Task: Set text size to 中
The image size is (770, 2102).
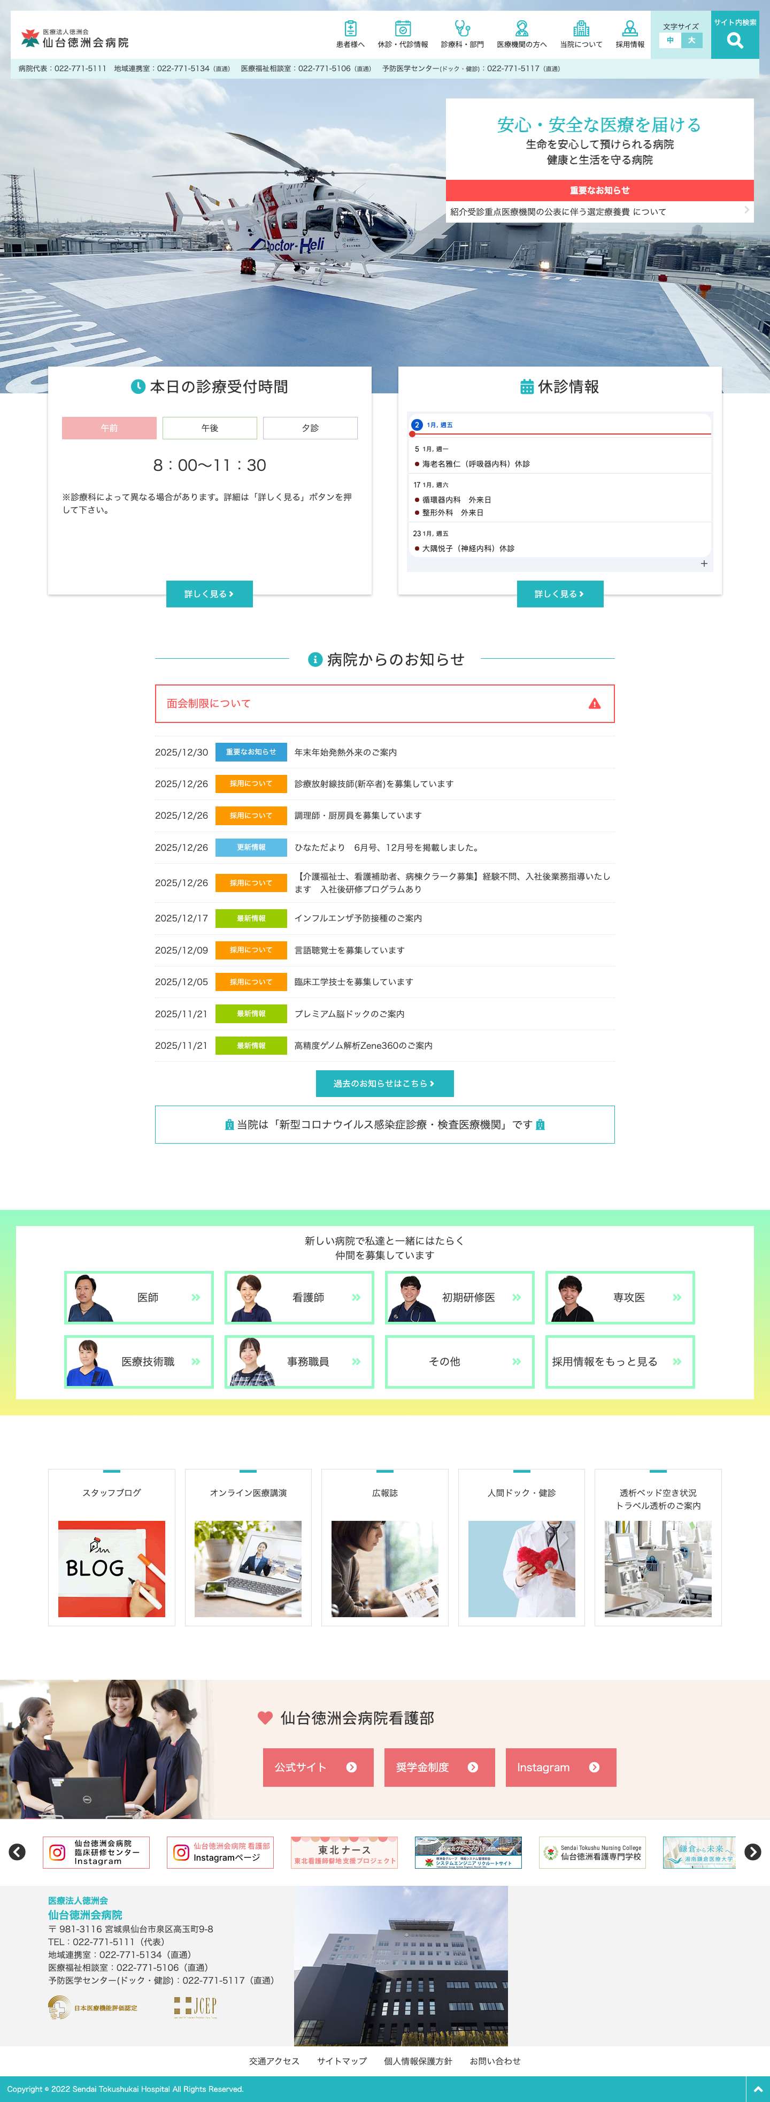Action: 671,40
